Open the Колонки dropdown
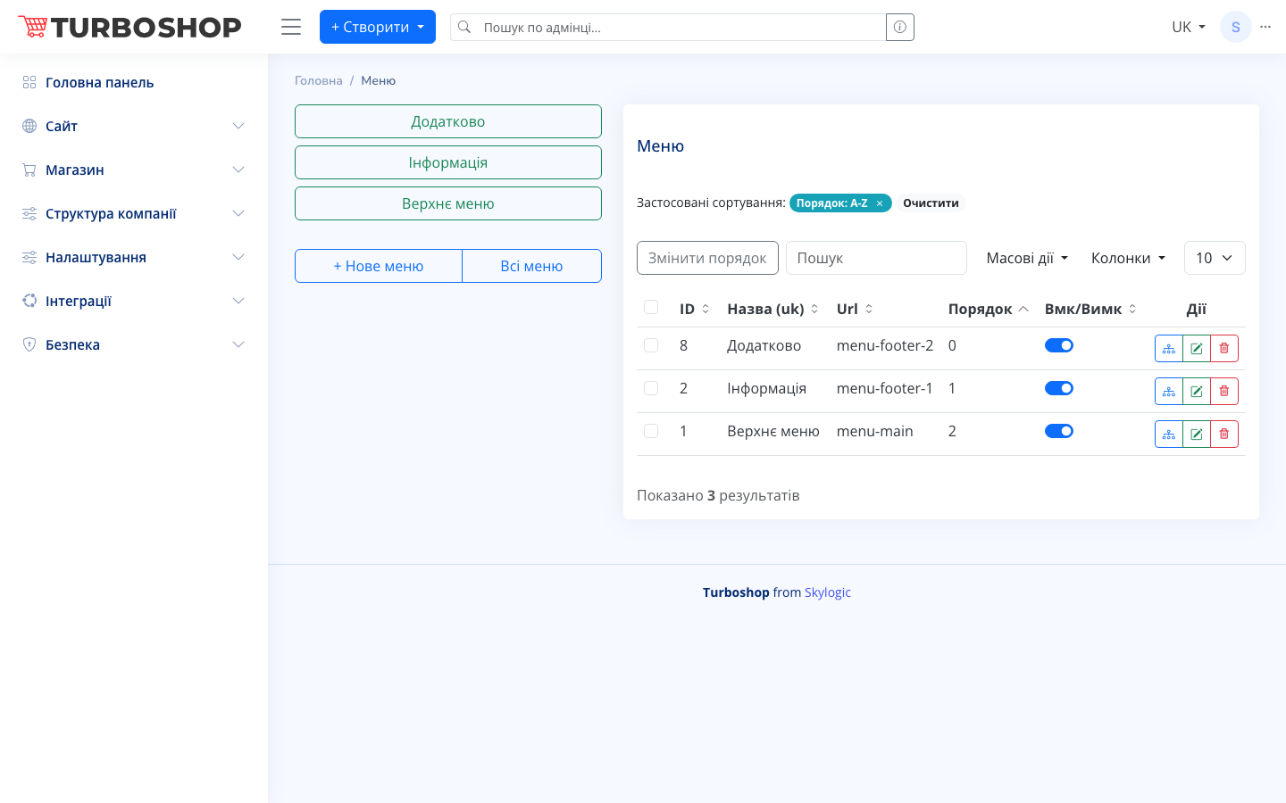The image size is (1286, 803). (1129, 258)
